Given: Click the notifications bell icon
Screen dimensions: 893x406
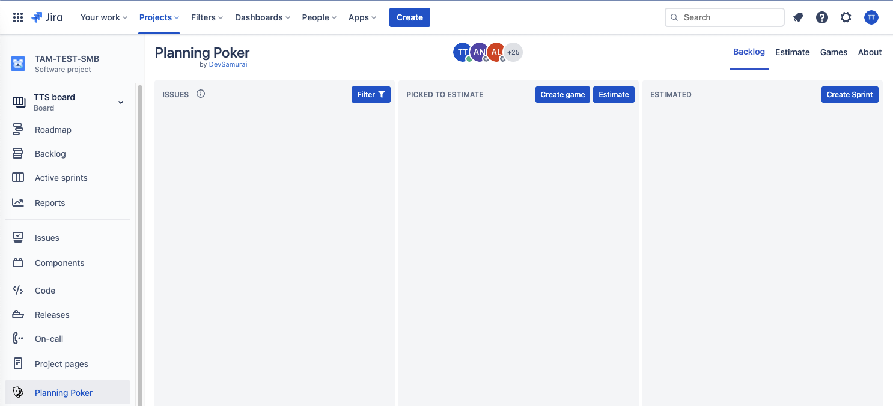Looking at the screenshot, I should (798, 17).
